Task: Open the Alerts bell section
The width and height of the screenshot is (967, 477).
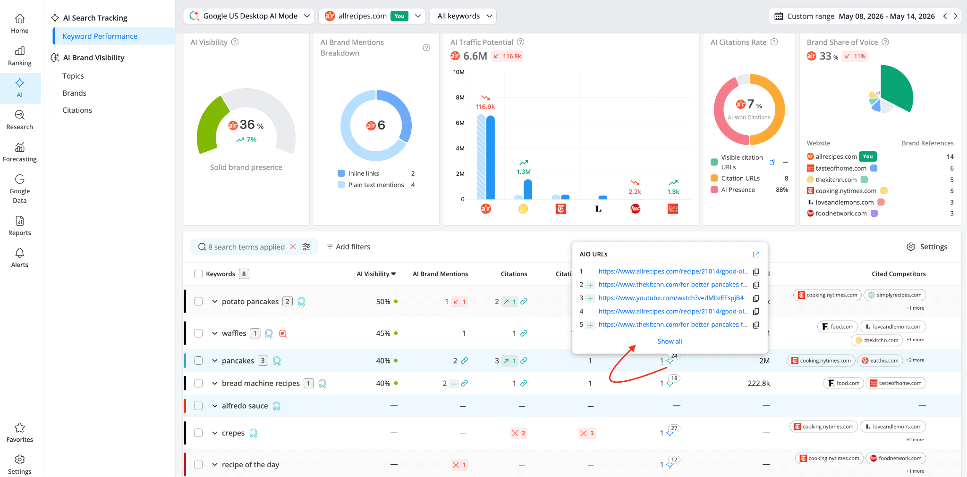Action: (x=19, y=258)
